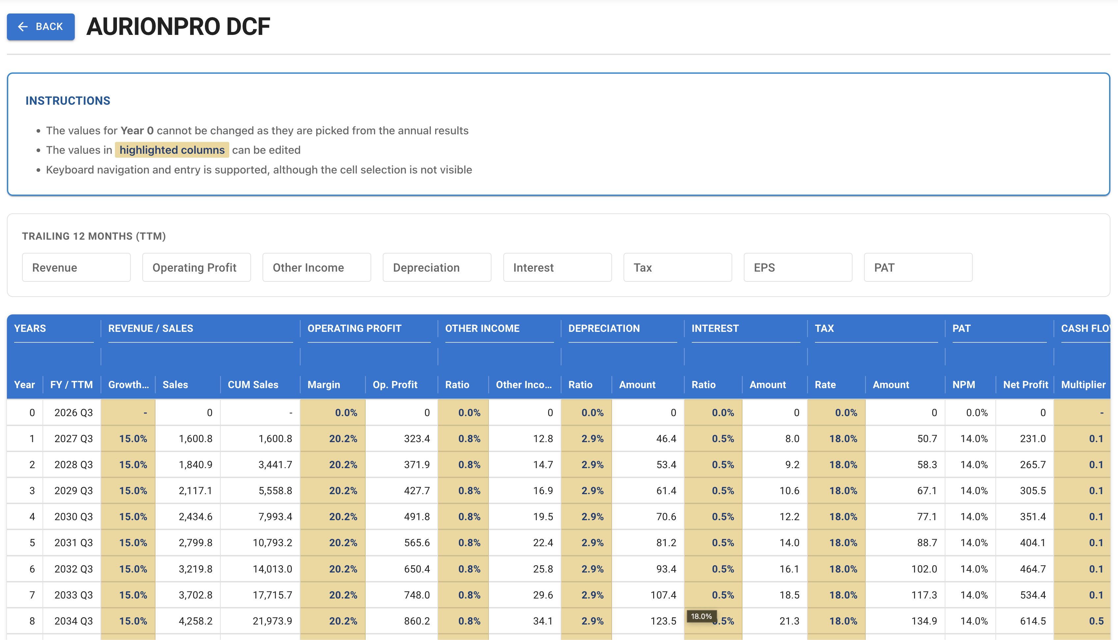The width and height of the screenshot is (1118, 640).
Task: Edit the Year 1 growth rate cell
Action: tap(128, 439)
